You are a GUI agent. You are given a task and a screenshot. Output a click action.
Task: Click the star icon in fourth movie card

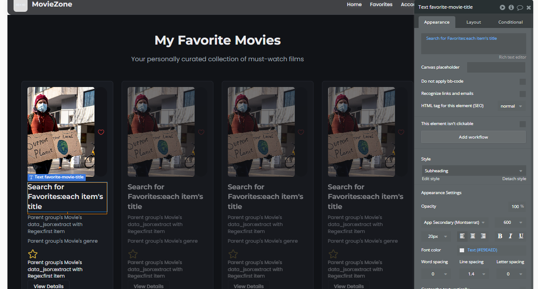[x=333, y=254]
